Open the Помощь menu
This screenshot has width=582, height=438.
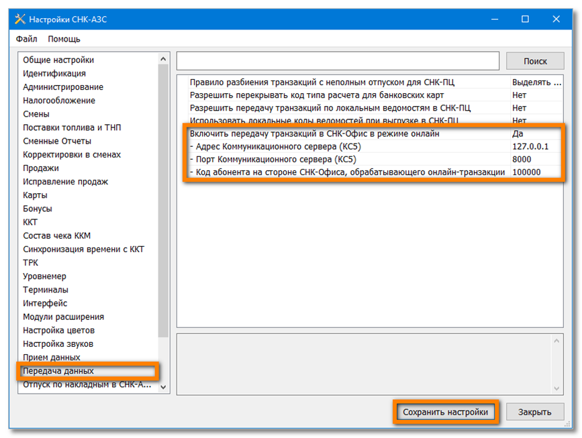(64, 39)
